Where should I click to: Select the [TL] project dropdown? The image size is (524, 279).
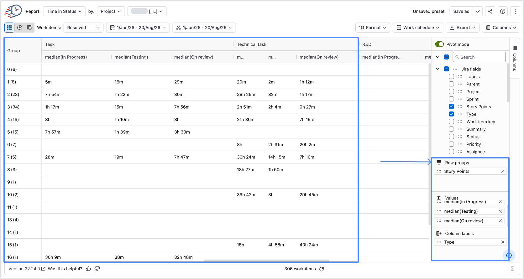147,11
